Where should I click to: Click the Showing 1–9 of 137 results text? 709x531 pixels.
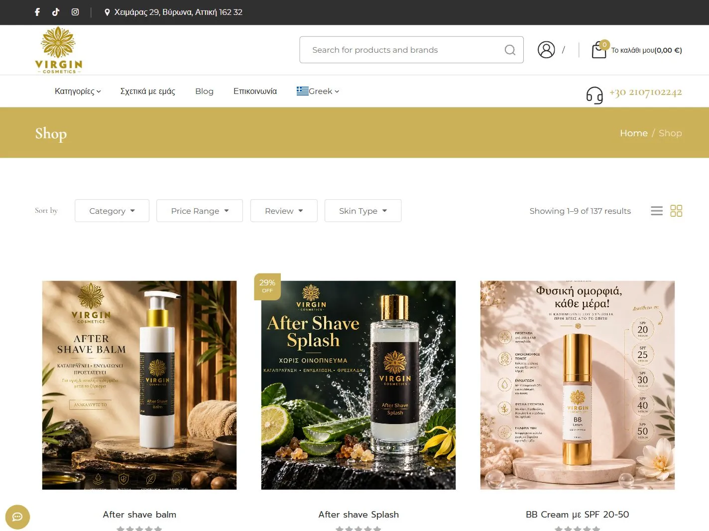point(580,211)
